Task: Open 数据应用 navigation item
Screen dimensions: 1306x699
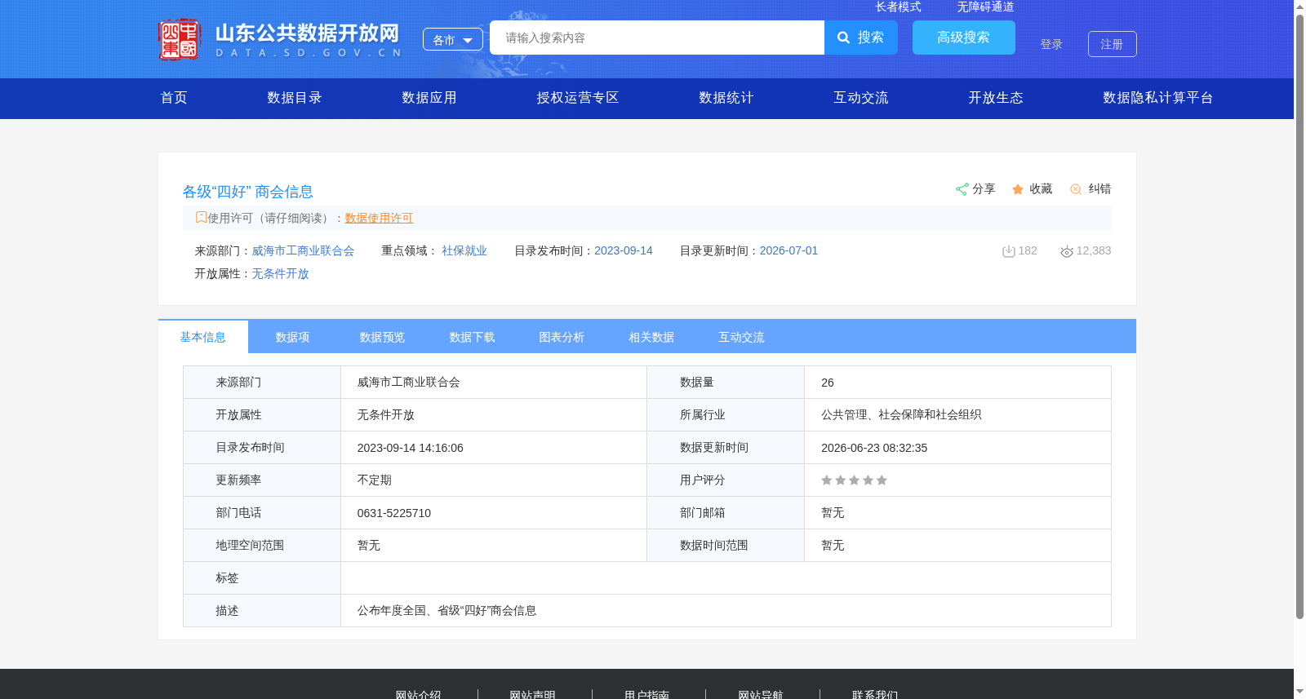Action: coord(429,98)
